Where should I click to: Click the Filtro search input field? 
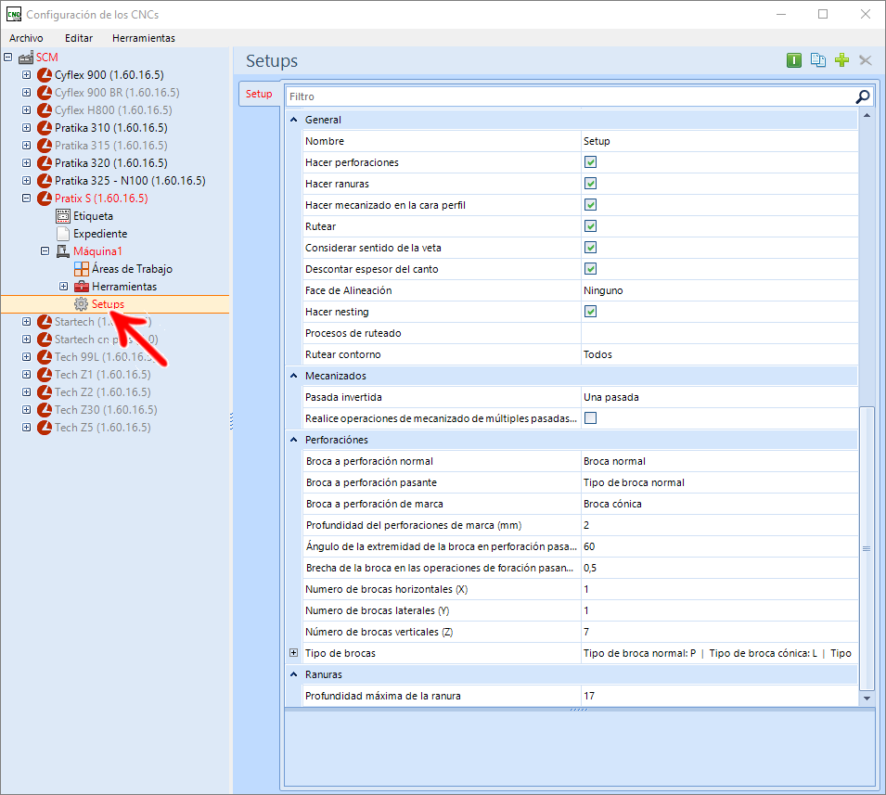pos(568,96)
